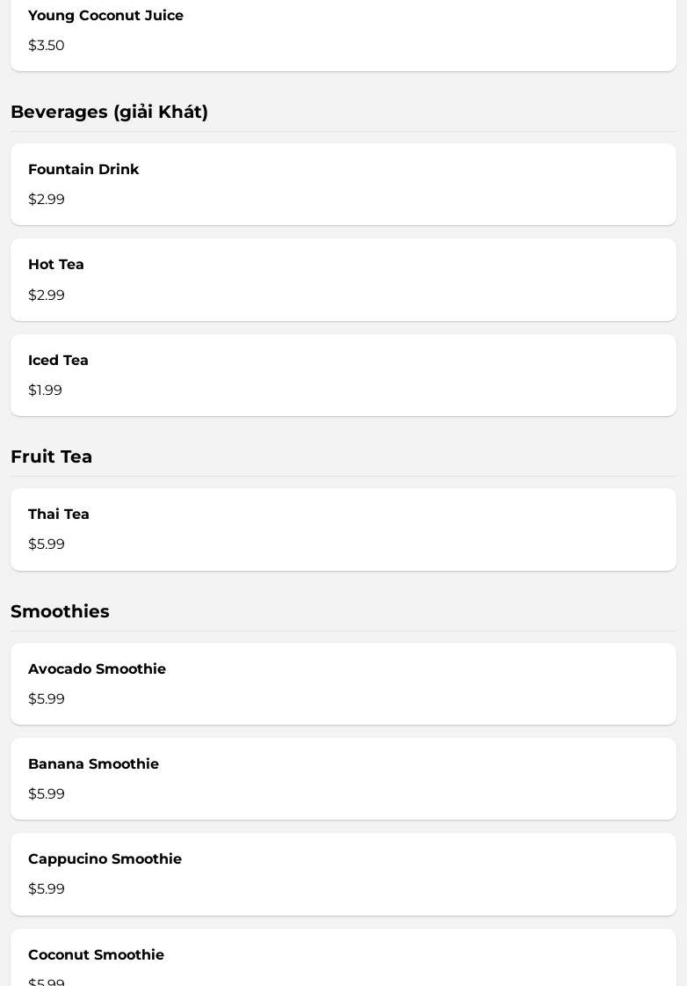Viewport: 687px width, 986px height.
Task: Select the Iced Tea item
Action: pos(343,376)
